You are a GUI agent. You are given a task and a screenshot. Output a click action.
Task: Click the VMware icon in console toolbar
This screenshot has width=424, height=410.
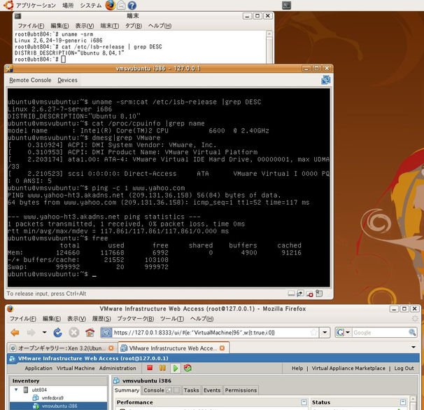[x=326, y=80]
